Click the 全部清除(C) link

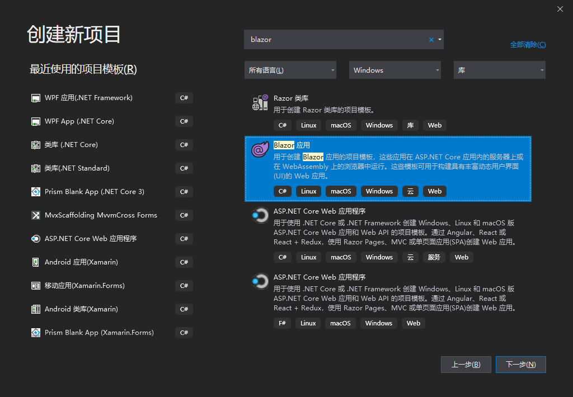528,45
